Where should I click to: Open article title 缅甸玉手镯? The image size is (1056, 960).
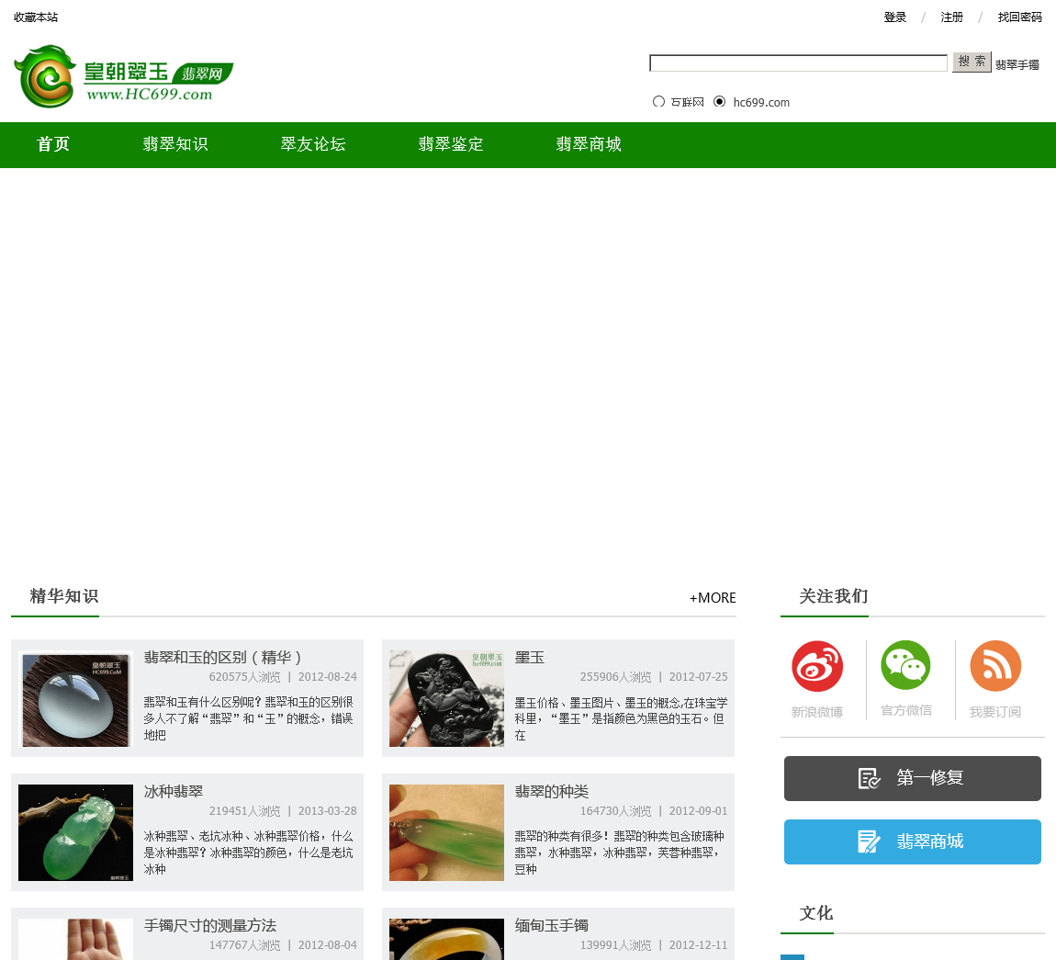coord(552,926)
